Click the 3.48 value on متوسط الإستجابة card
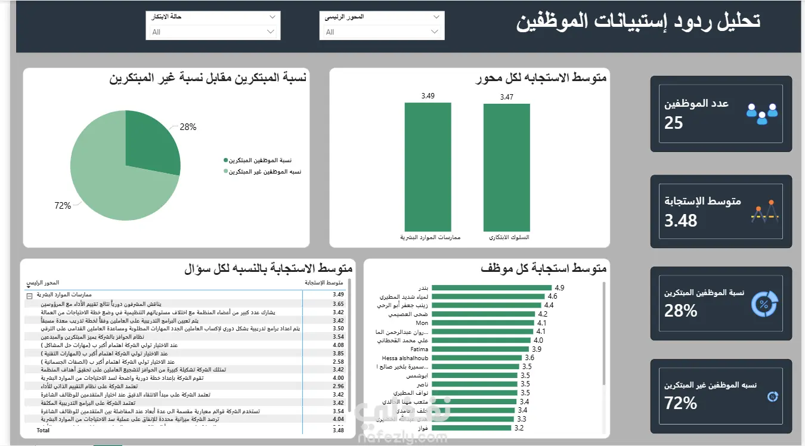The image size is (805, 446). (x=681, y=221)
